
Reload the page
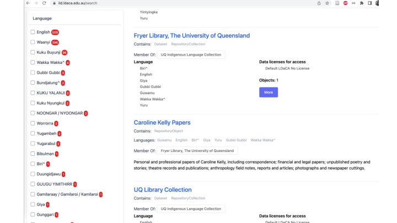[x=44, y=3]
